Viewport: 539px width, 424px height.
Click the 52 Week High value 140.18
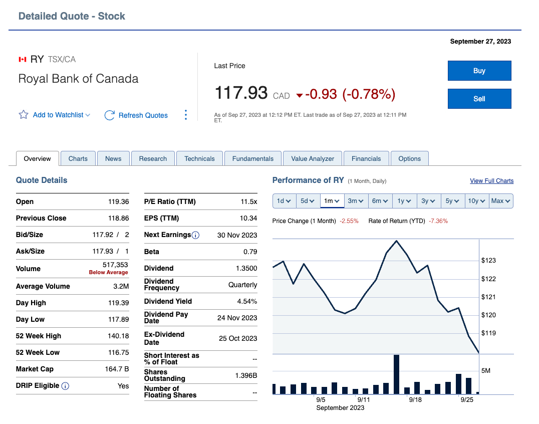118,336
